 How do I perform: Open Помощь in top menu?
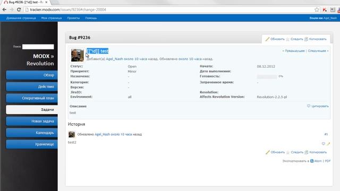click(x=91, y=18)
